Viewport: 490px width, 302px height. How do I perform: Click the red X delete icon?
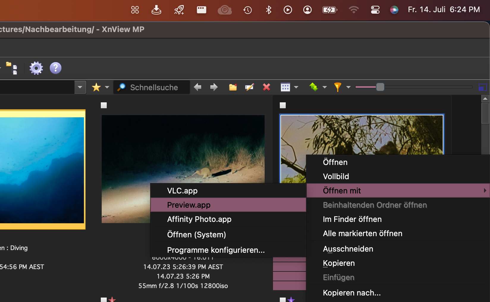coord(266,87)
